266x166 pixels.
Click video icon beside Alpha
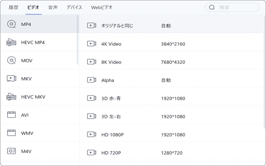tap(91, 80)
